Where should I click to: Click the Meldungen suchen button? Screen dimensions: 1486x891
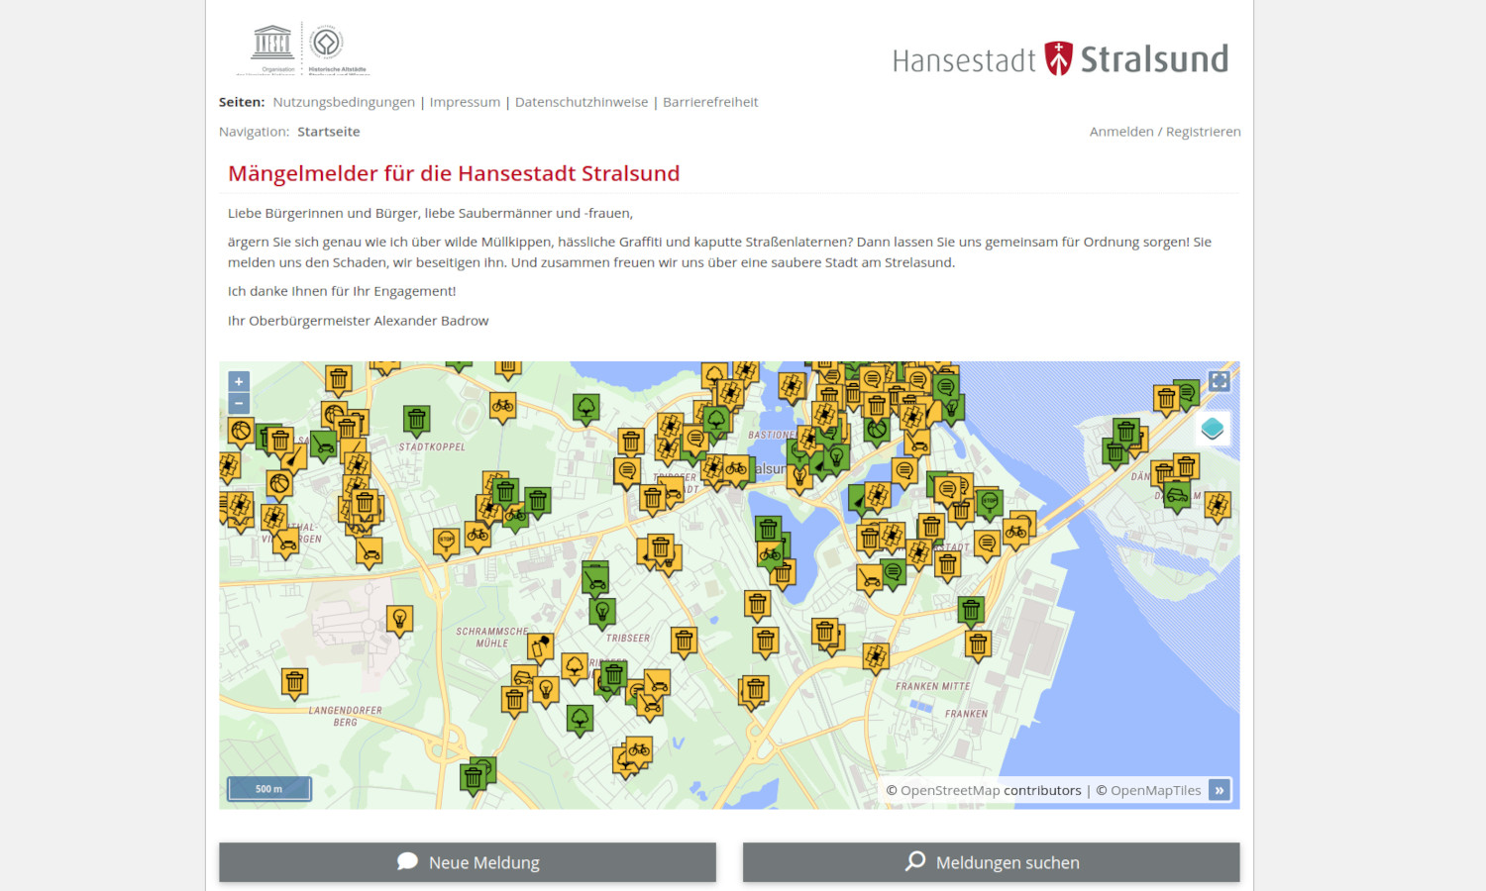[991, 862]
